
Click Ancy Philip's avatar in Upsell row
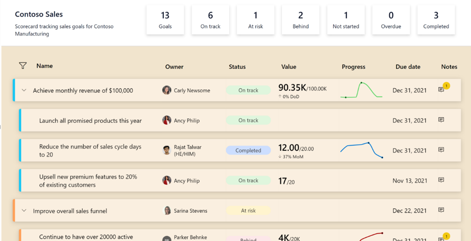point(167,181)
